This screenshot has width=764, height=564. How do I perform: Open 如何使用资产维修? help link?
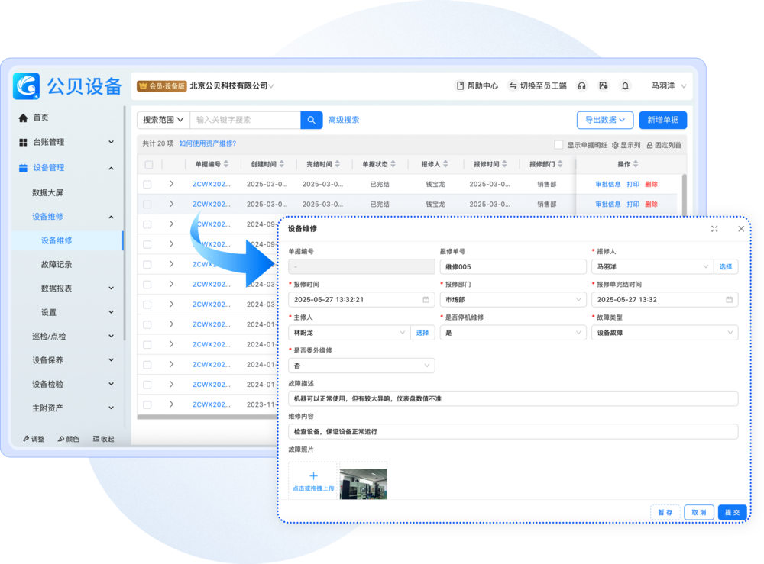208,143
